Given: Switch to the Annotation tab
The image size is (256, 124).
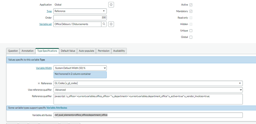Looking at the screenshot, I should pos(28,51).
